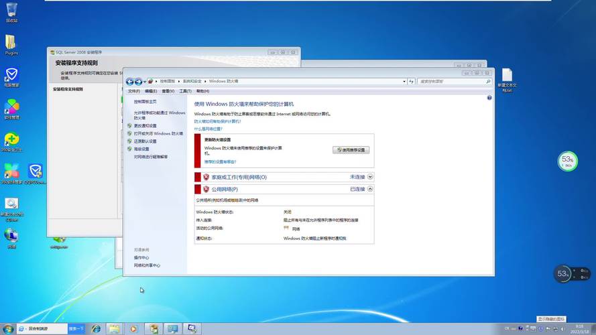Open the 查看(V) menu
Image resolution: width=596 pixels, height=335 pixels.
[168, 91]
